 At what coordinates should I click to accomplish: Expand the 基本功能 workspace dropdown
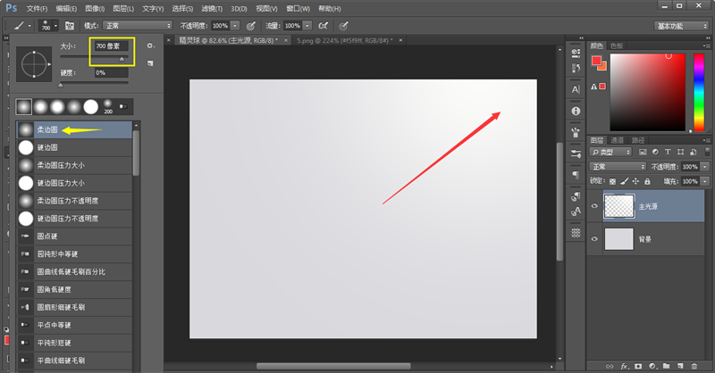[x=680, y=26]
